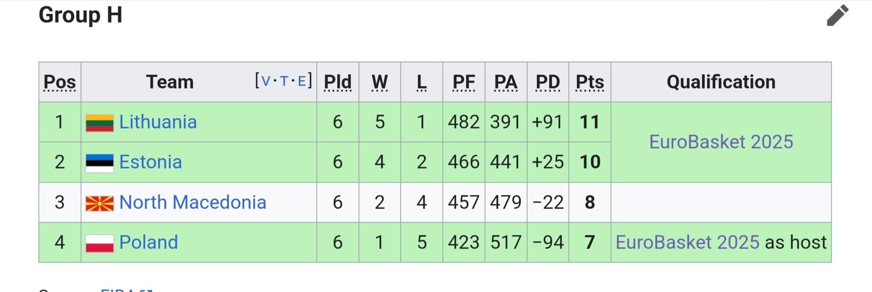Click the North Macedonia flag icon
872x292 pixels.
pos(100,203)
